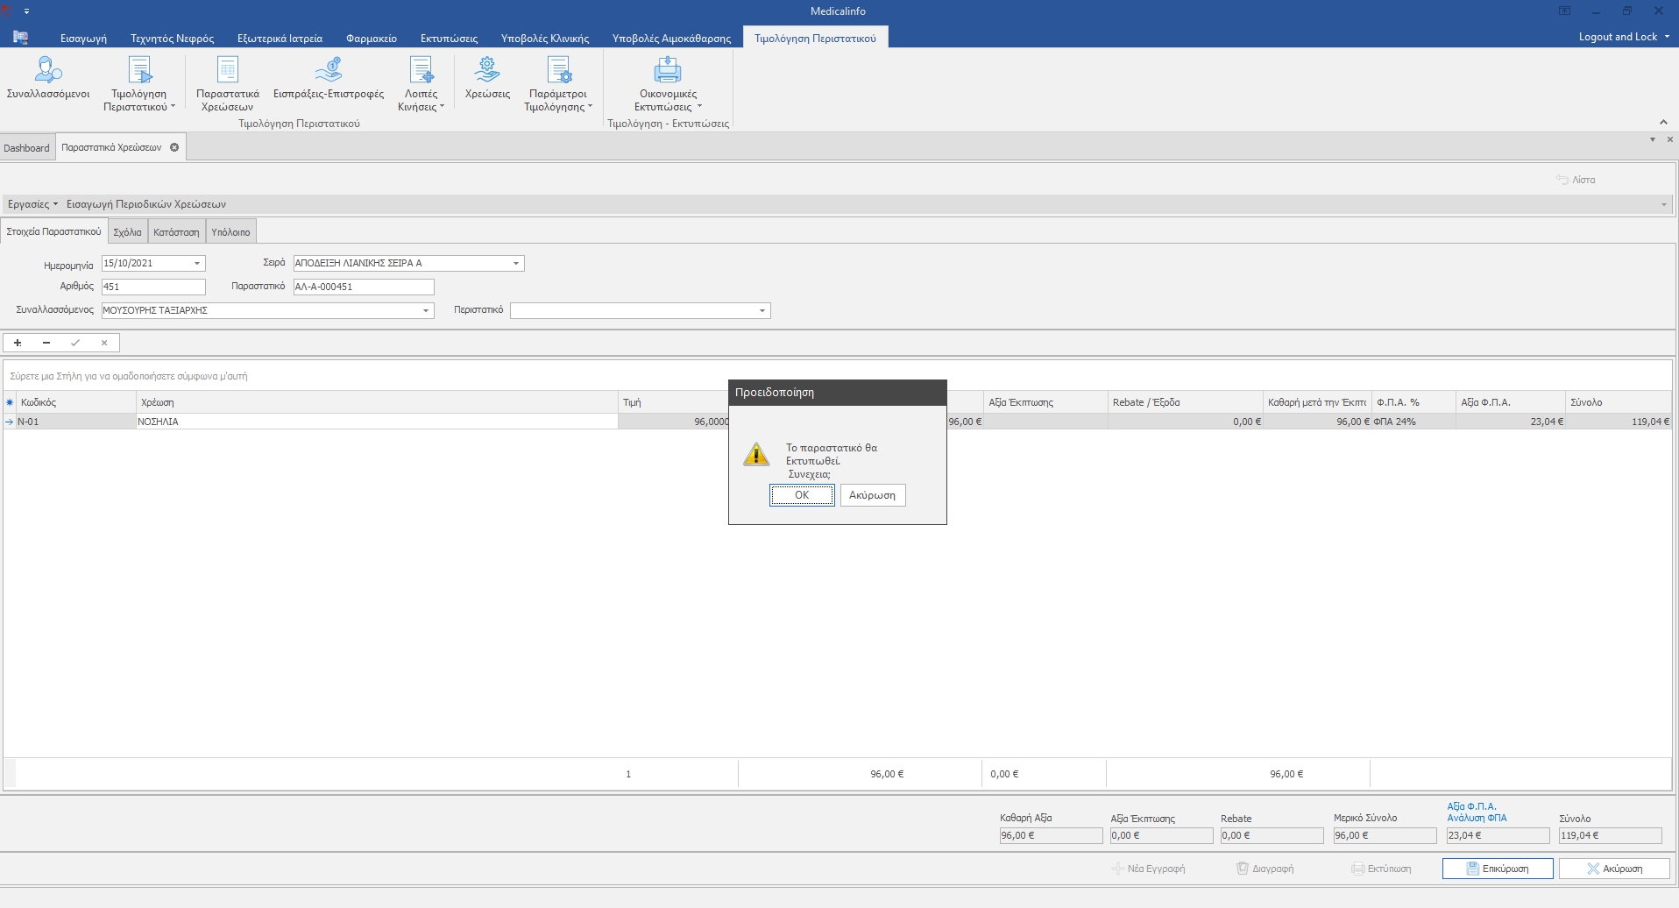Switch to the Φαρμακείο ribbon tab
This screenshot has height=908, width=1679.
(x=371, y=38)
